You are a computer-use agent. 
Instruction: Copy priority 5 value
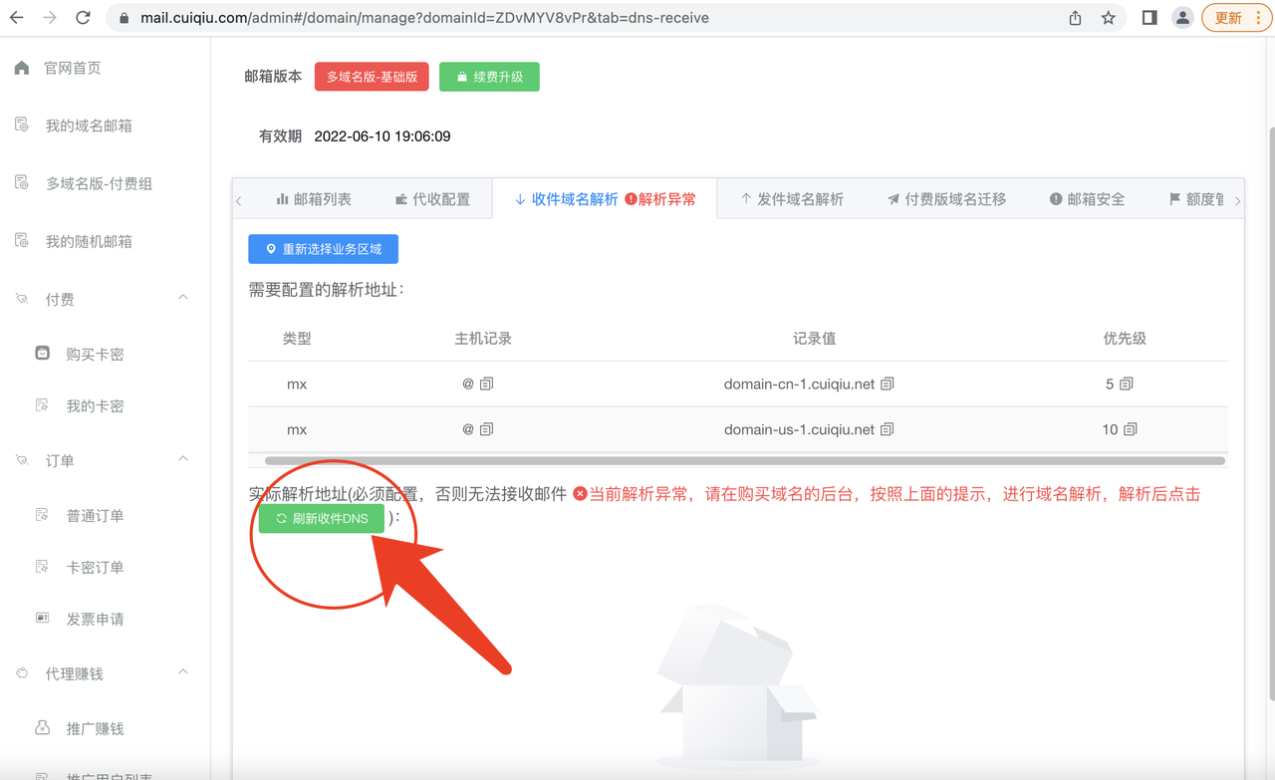pyautogui.click(x=1127, y=384)
